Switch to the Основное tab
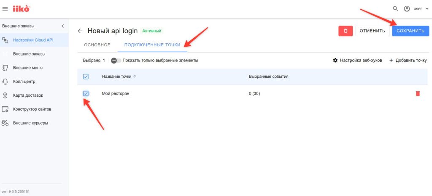432x196 pixels. pyautogui.click(x=97, y=45)
